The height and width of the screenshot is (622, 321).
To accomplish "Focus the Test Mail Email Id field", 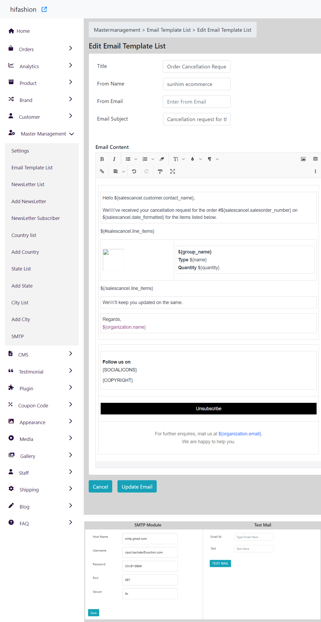I will [254, 537].
